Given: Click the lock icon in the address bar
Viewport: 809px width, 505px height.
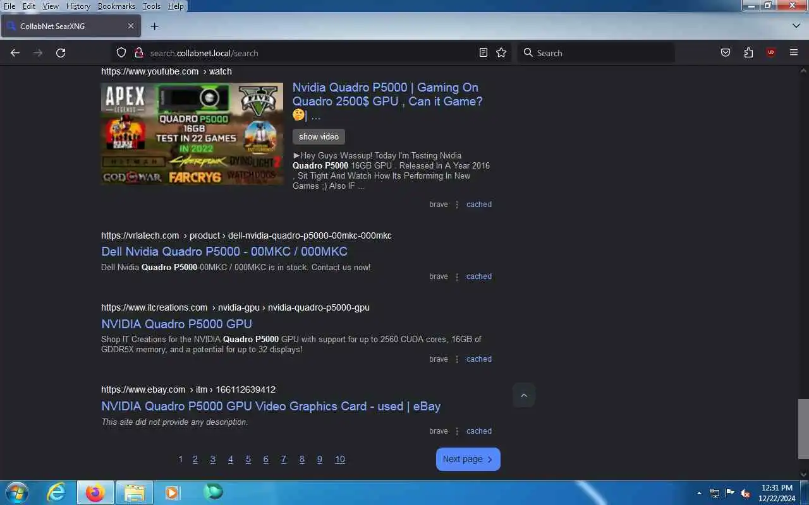Looking at the screenshot, I should pyautogui.click(x=138, y=53).
